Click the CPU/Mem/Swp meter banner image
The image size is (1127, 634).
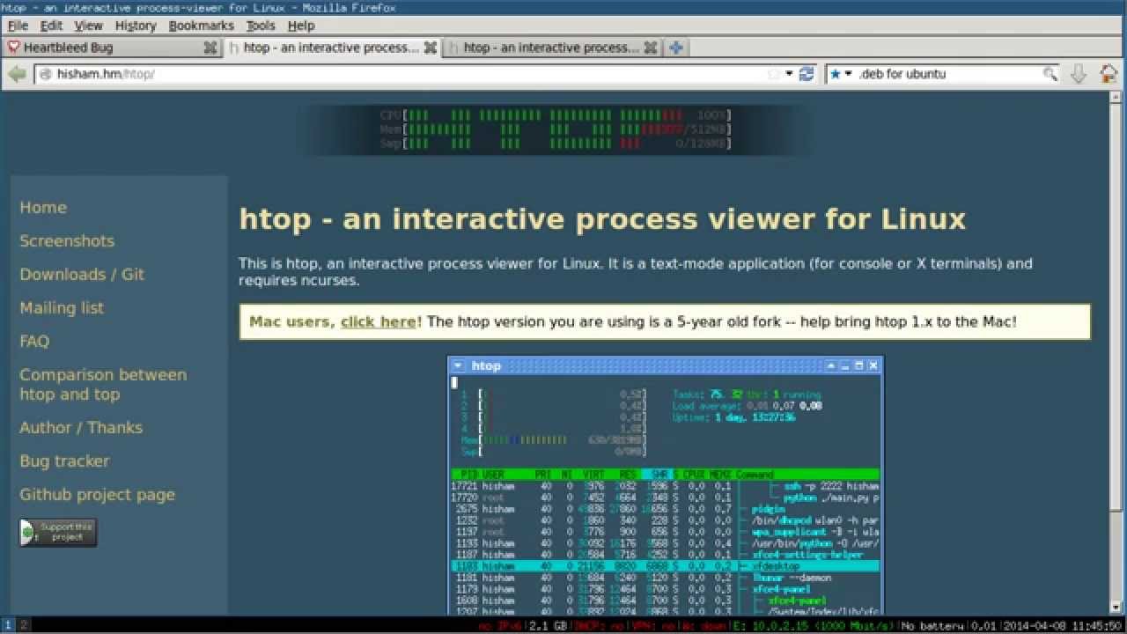coord(556,129)
